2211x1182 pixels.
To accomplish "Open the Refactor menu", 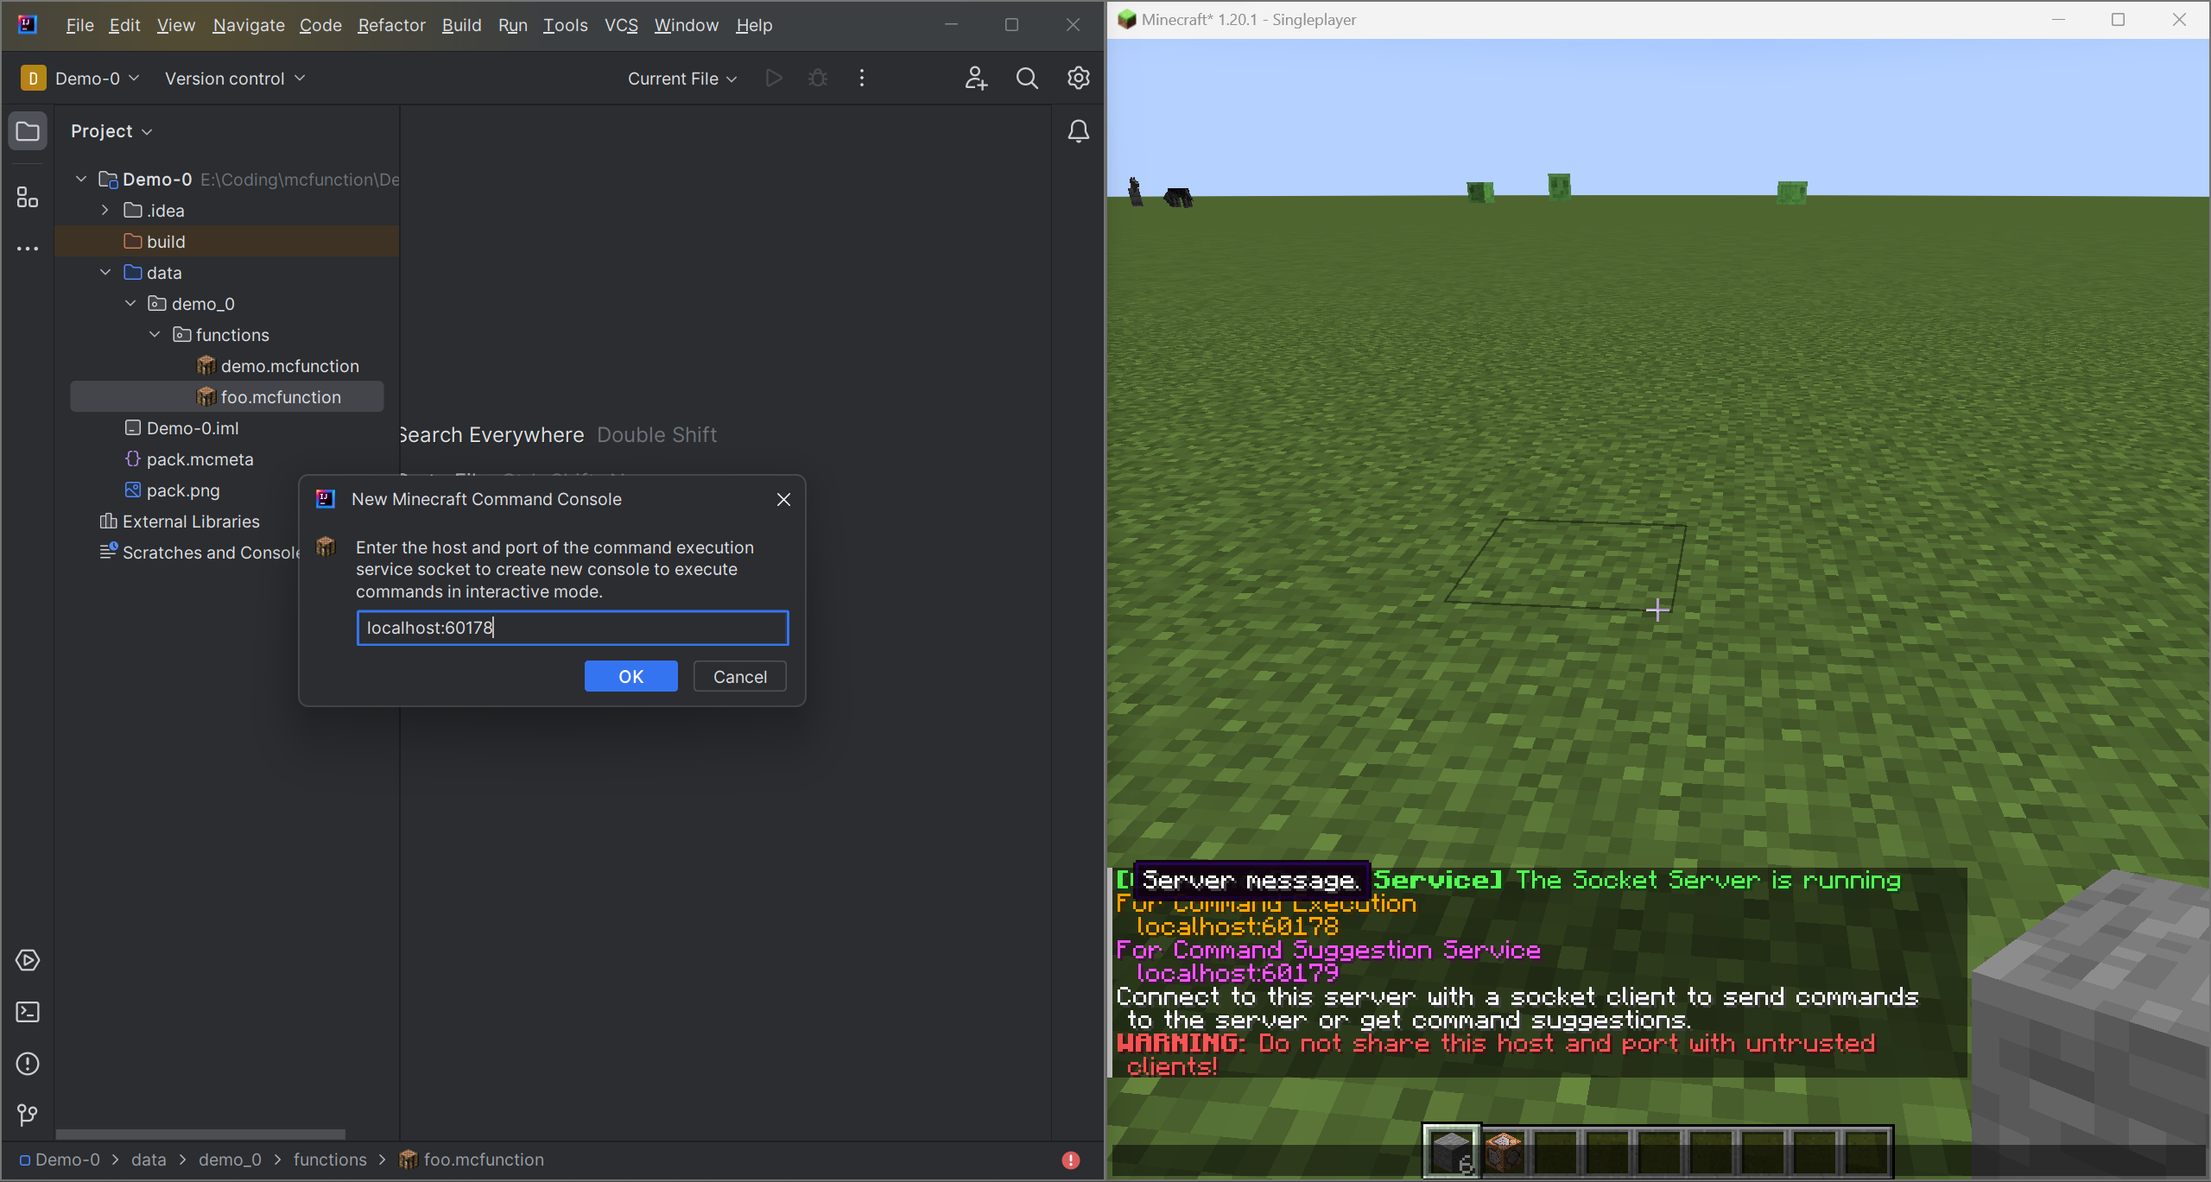I will pyautogui.click(x=391, y=25).
